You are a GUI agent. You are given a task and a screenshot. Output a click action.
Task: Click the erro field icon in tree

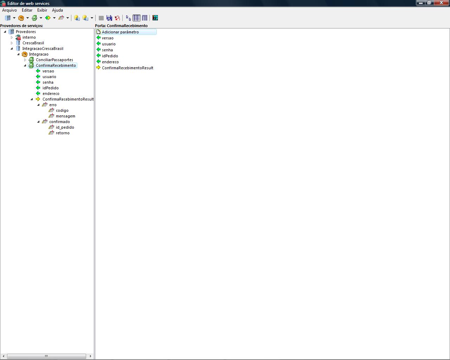click(45, 105)
